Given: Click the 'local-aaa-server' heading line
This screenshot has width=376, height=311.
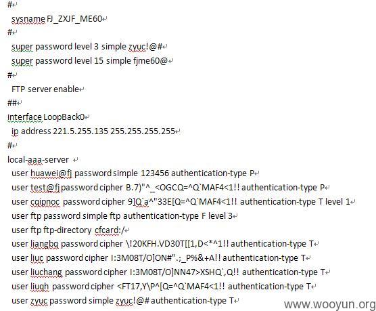Looking at the screenshot, I should click(38, 160).
